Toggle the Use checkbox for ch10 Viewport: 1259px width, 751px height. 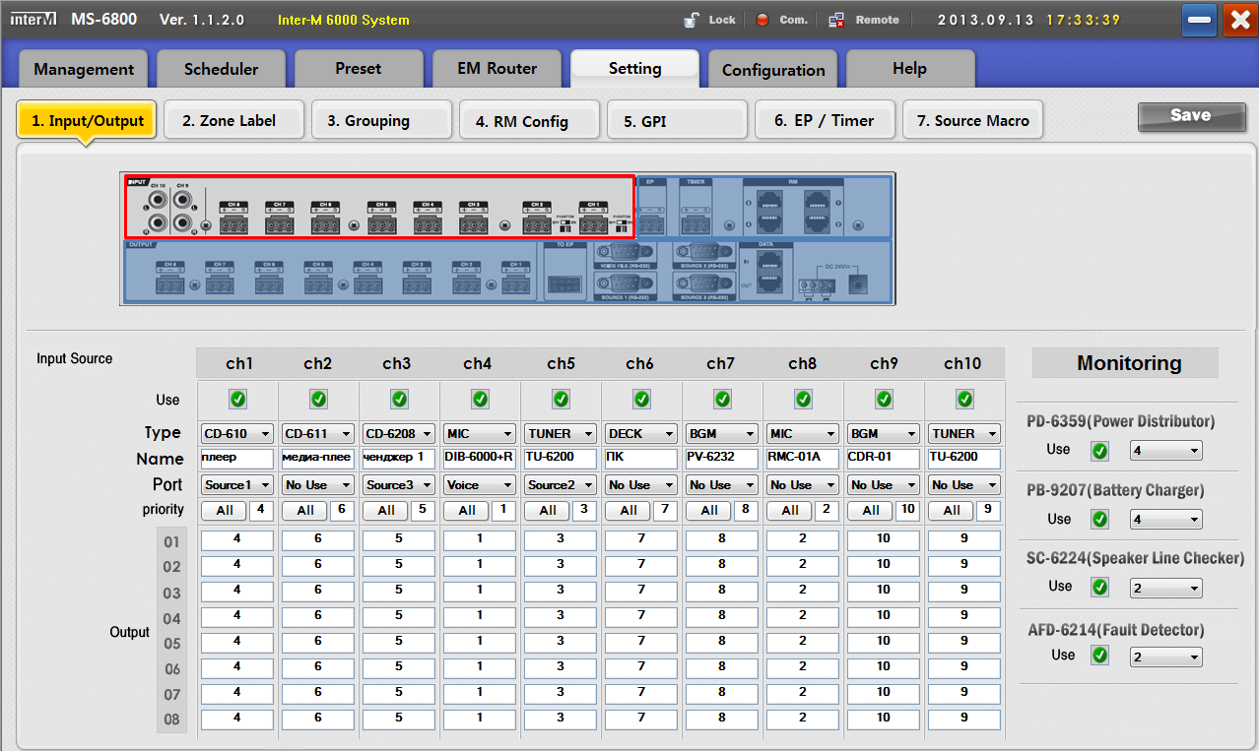tap(964, 399)
